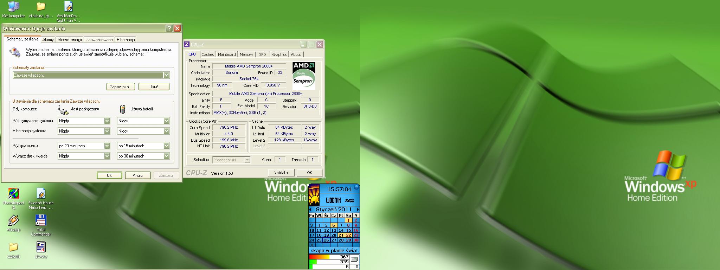Collapse the calendar widget with the minus button
Screen dimensions: 720x270
click(356, 187)
